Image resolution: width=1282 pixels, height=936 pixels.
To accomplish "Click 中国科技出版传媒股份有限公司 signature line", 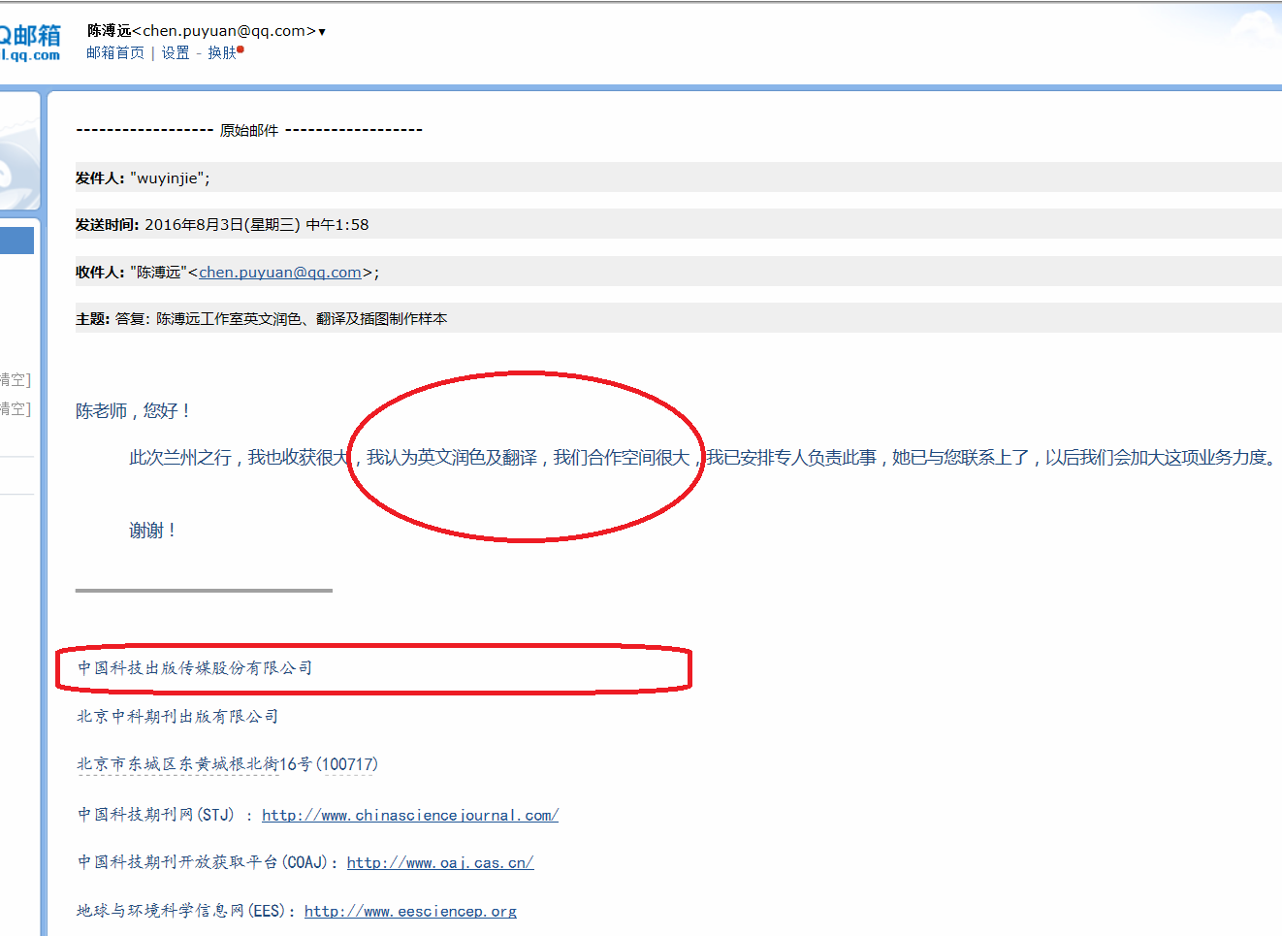I will click(x=195, y=668).
